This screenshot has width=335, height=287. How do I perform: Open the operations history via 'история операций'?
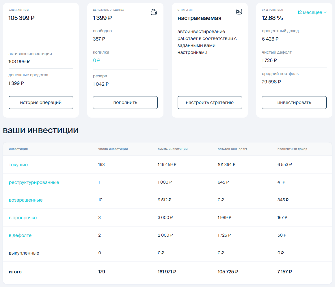[x=41, y=102]
